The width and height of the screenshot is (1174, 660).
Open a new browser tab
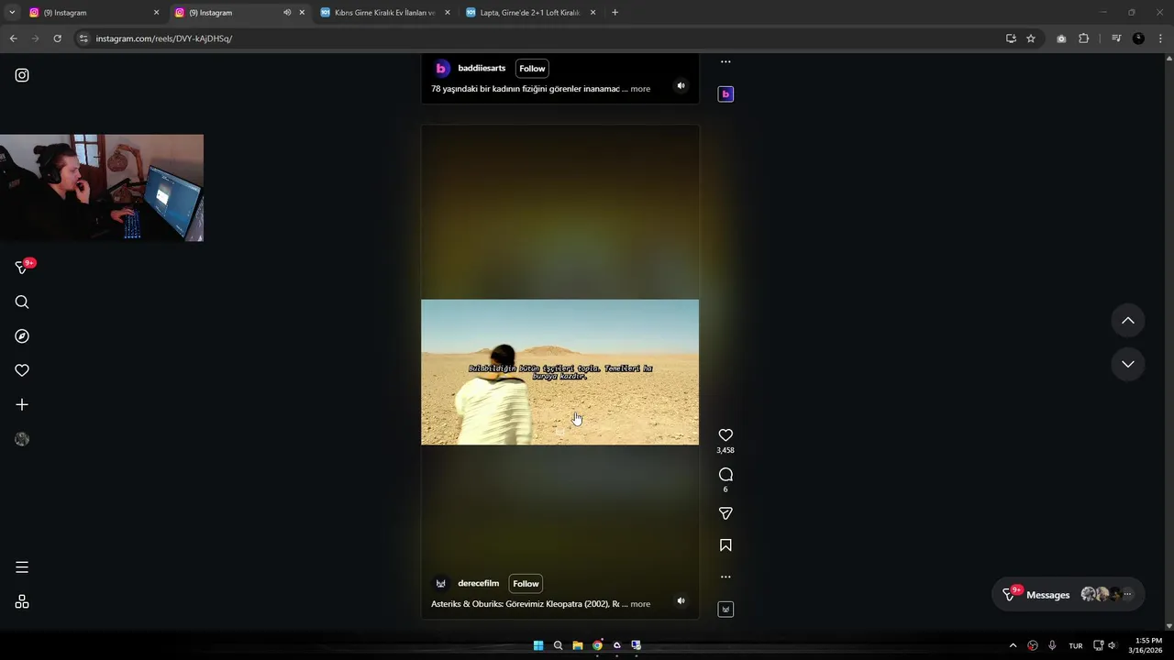pos(615,13)
